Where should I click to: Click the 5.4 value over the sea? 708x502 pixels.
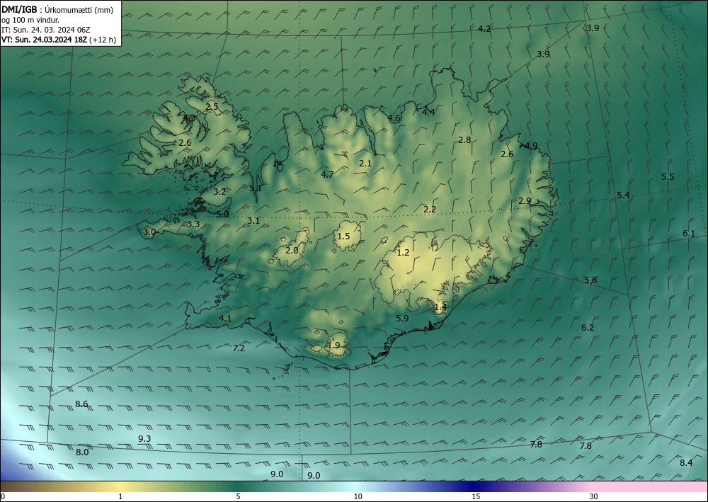[623, 195]
